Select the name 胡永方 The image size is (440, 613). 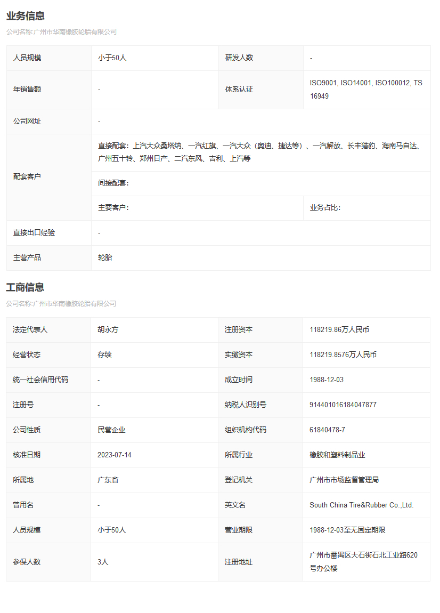pyautogui.click(x=108, y=329)
